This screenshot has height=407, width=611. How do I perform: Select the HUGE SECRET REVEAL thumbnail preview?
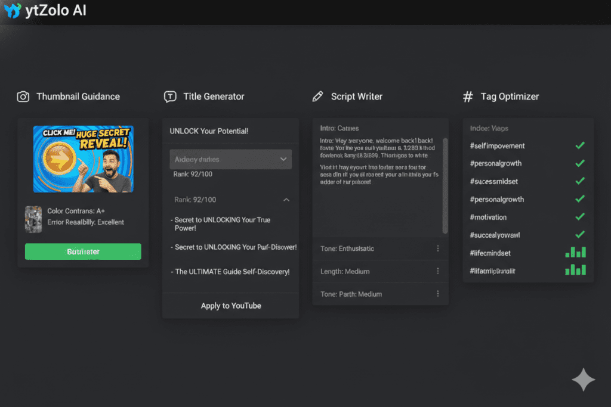coord(83,159)
